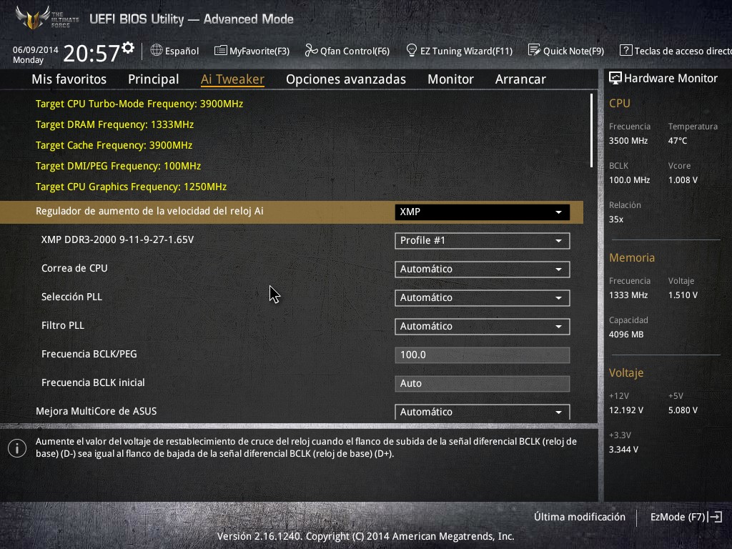Viewport: 732px width, 549px height.
Task: Click capacity 4096 MB value
Action: coord(626,335)
